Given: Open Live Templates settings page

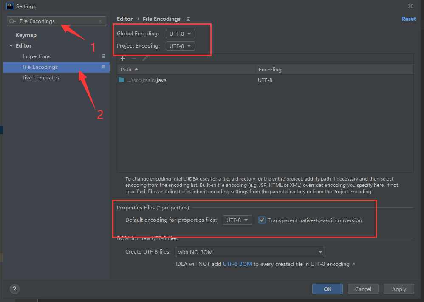Looking at the screenshot, I should pyautogui.click(x=40, y=78).
